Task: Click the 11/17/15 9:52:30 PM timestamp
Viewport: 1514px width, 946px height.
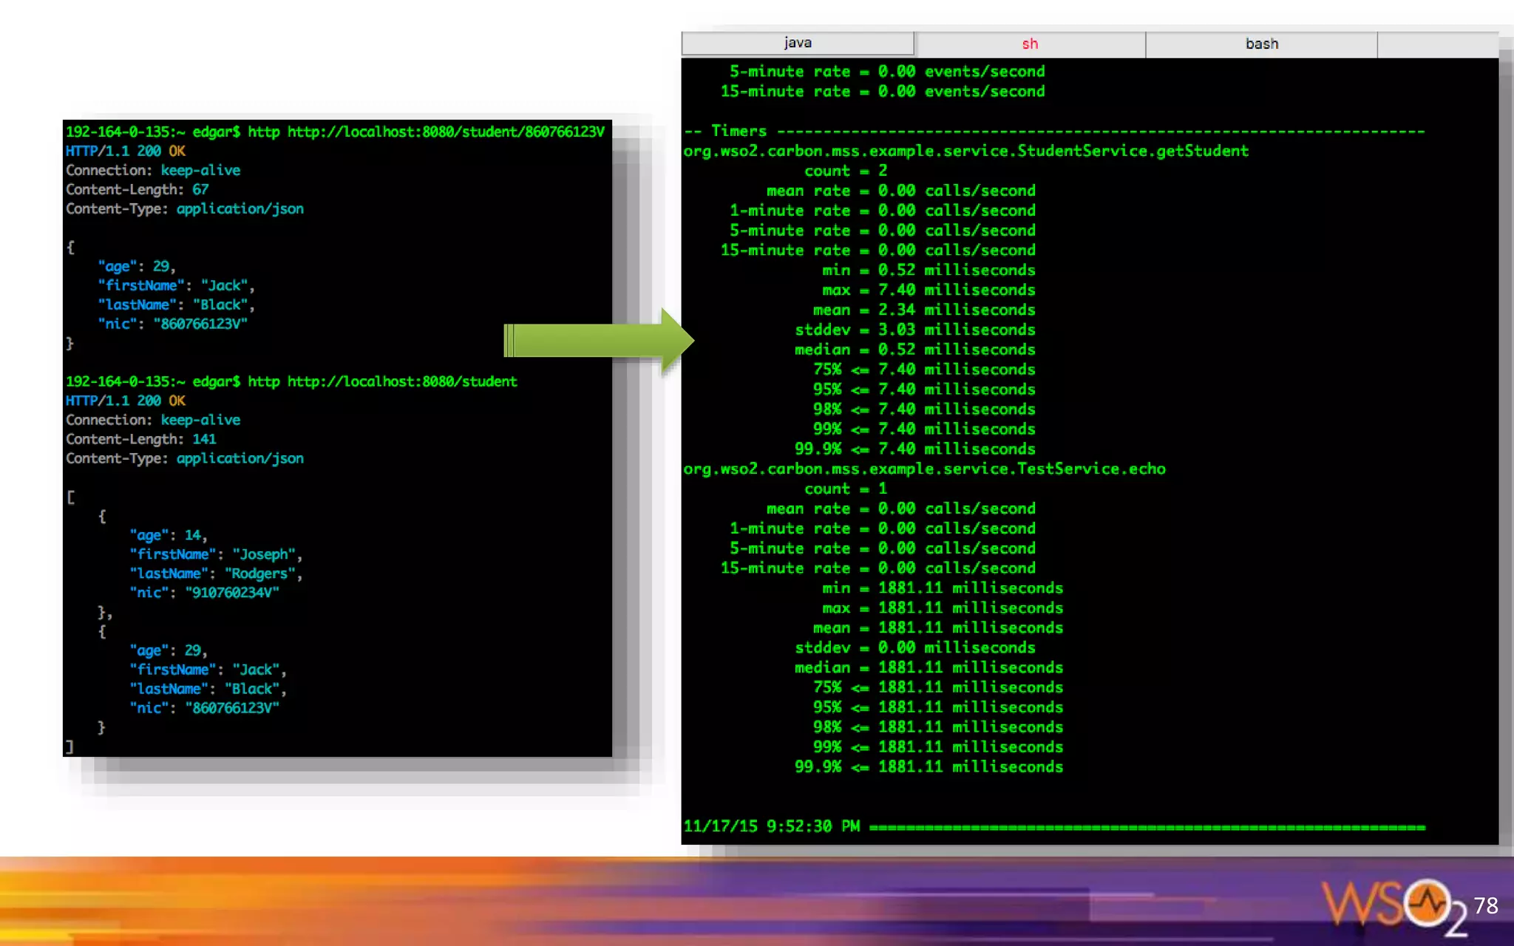Action: coord(771,826)
